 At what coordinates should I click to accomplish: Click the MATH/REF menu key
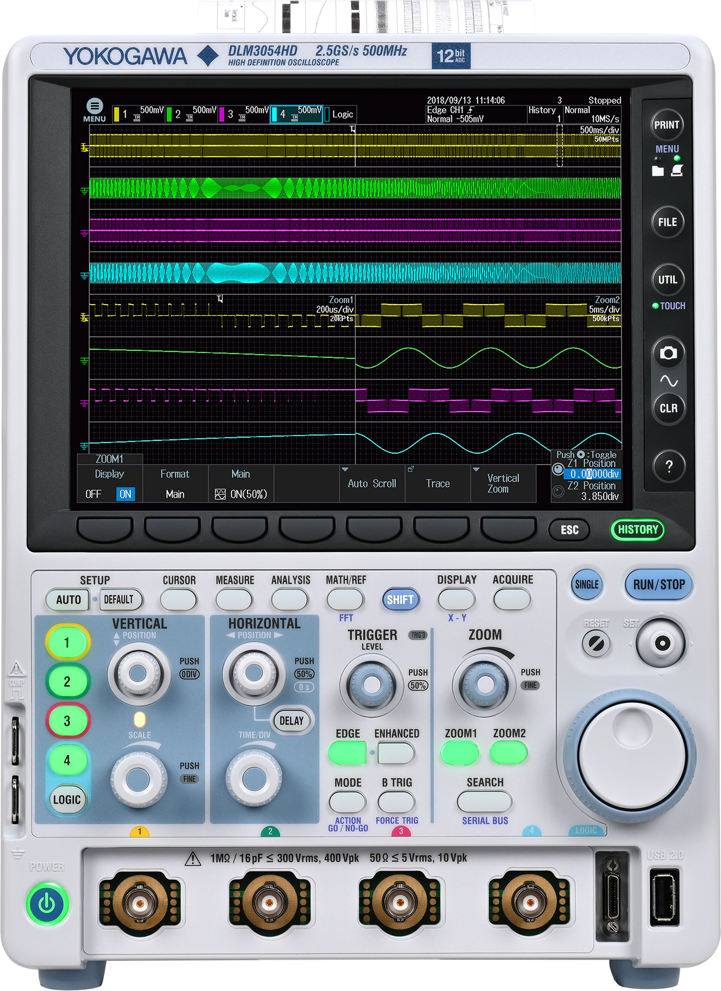[x=345, y=600]
